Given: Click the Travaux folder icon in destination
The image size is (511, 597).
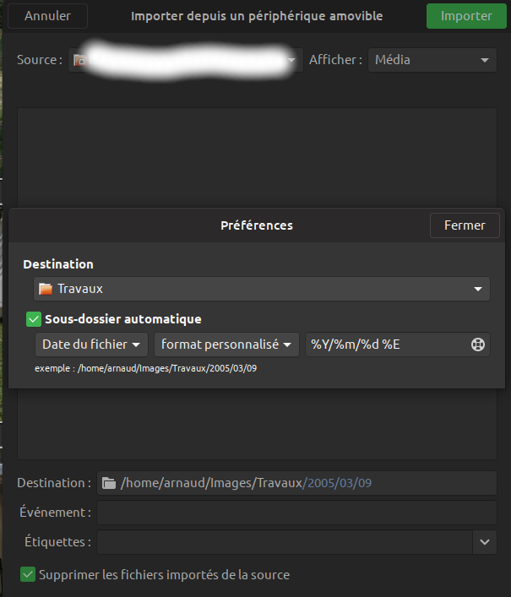Looking at the screenshot, I should click(x=46, y=289).
